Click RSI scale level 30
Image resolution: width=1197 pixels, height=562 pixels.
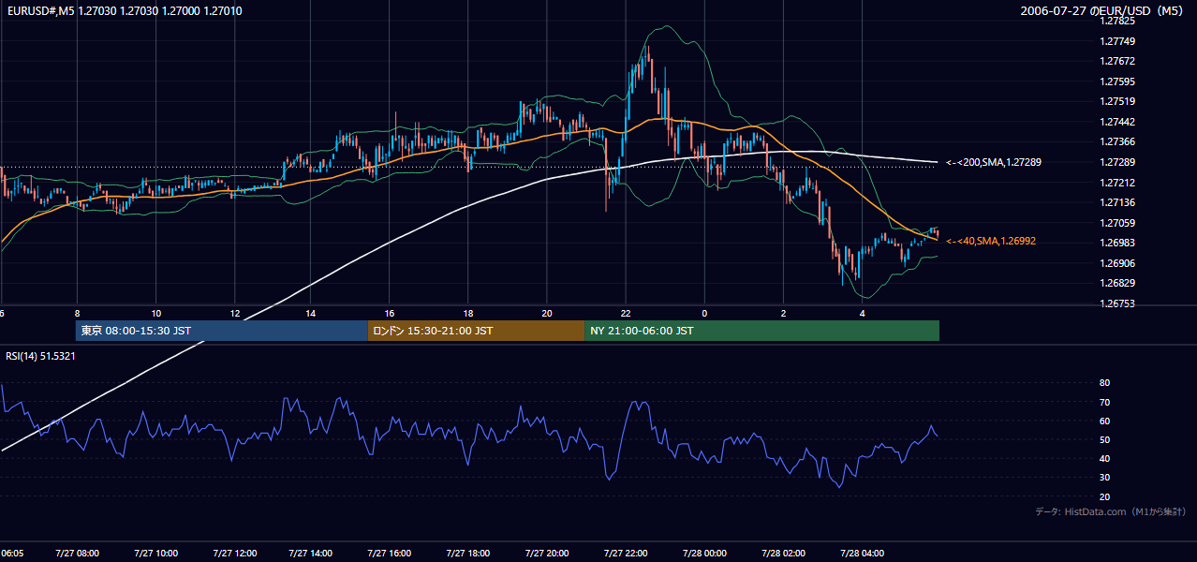pyautogui.click(x=1105, y=477)
